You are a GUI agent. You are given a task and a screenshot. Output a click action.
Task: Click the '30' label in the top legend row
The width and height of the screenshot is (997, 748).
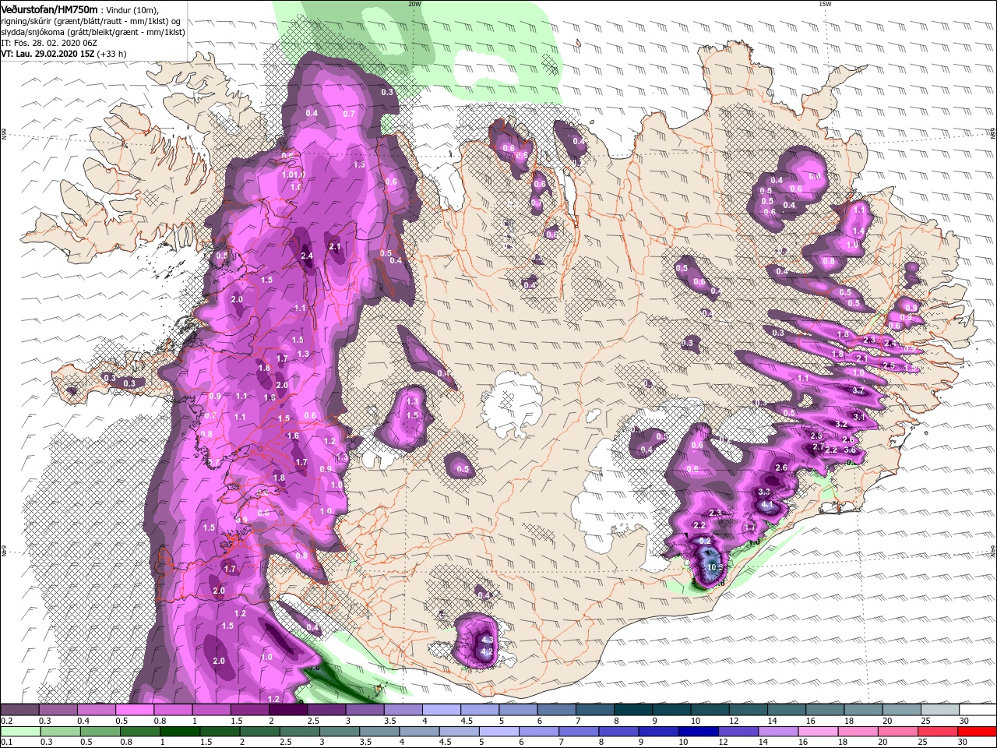(x=964, y=721)
